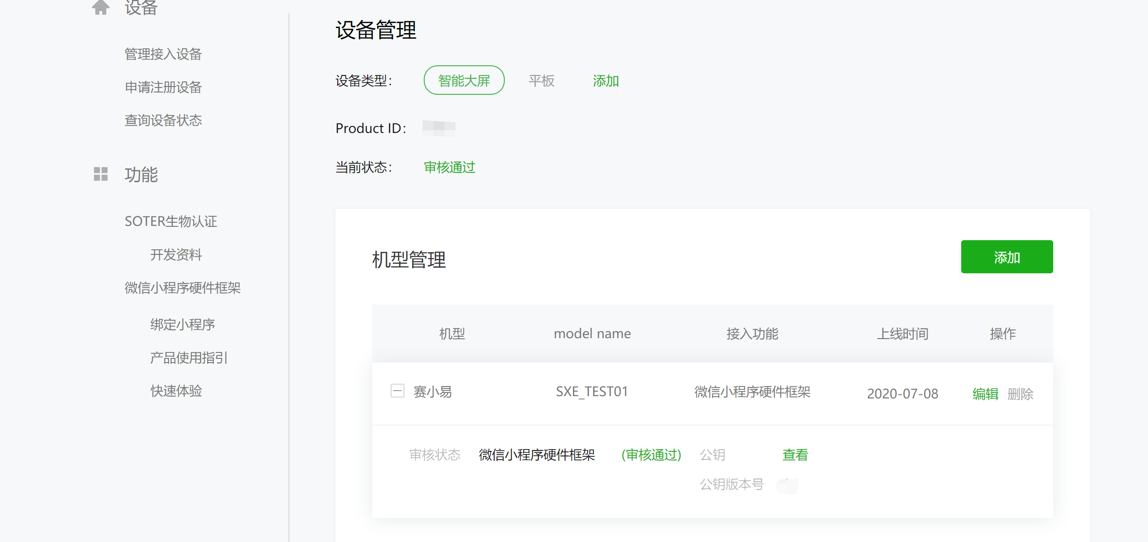Image resolution: width=1148 pixels, height=542 pixels.
Task: Switch device type to 平板
Action: click(x=541, y=81)
